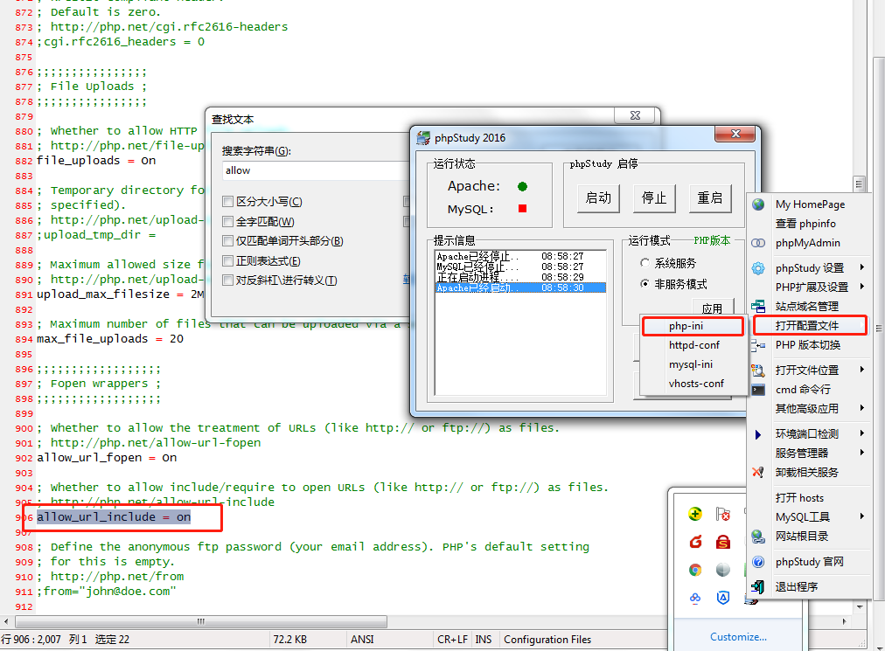The height and width of the screenshot is (651, 885).
Task: Open phpStudy 设置 gear icon entry
Action: (758, 268)
